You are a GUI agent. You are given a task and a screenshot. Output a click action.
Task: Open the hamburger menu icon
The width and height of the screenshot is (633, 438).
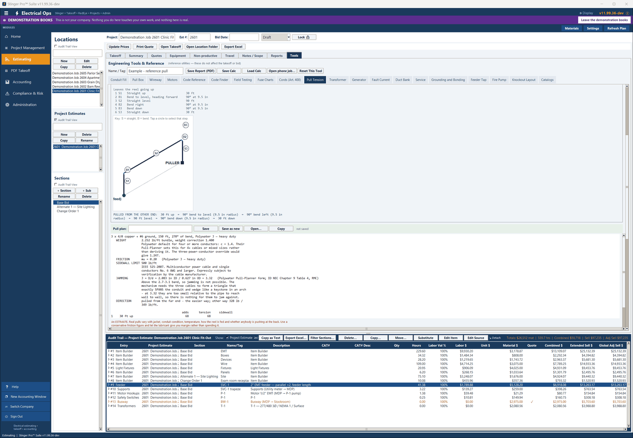pos(6,13)
